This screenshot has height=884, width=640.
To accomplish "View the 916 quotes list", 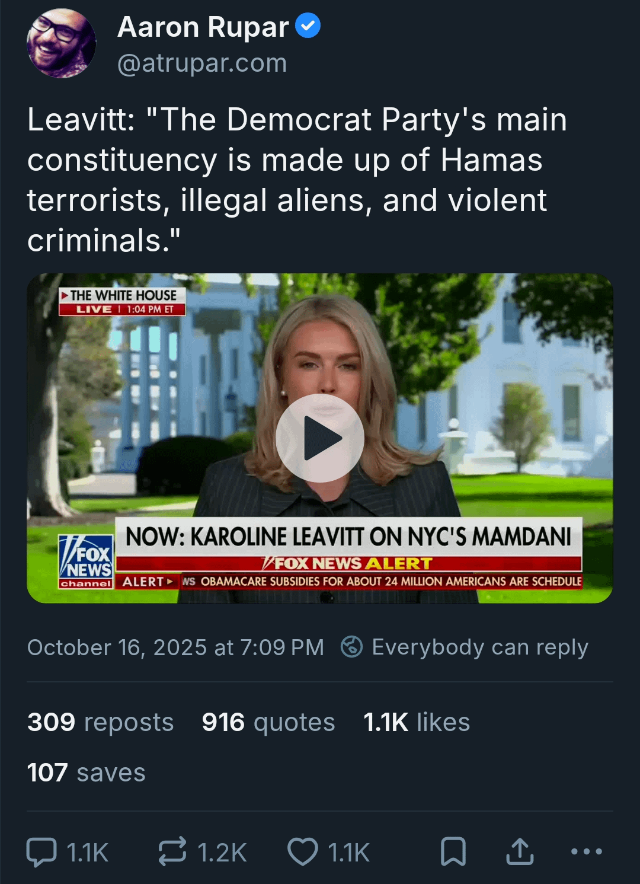I will pos(268,722).
